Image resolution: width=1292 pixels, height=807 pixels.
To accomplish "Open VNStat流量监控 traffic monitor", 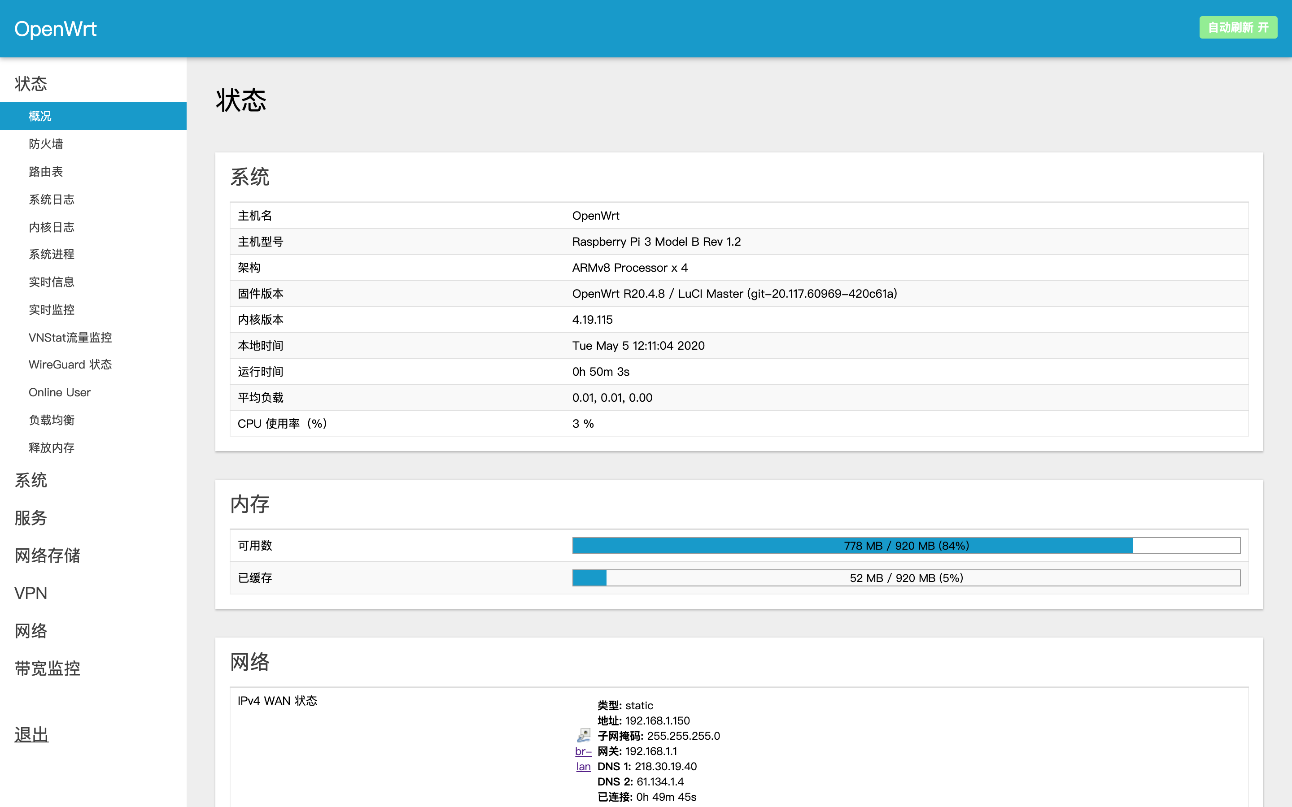I will [70, 337].
